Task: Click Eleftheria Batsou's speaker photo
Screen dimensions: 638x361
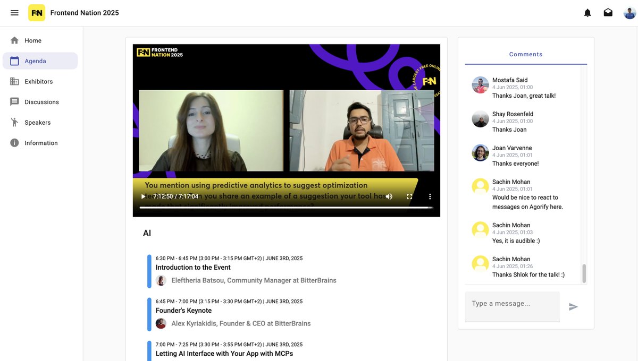Action: 161,280
